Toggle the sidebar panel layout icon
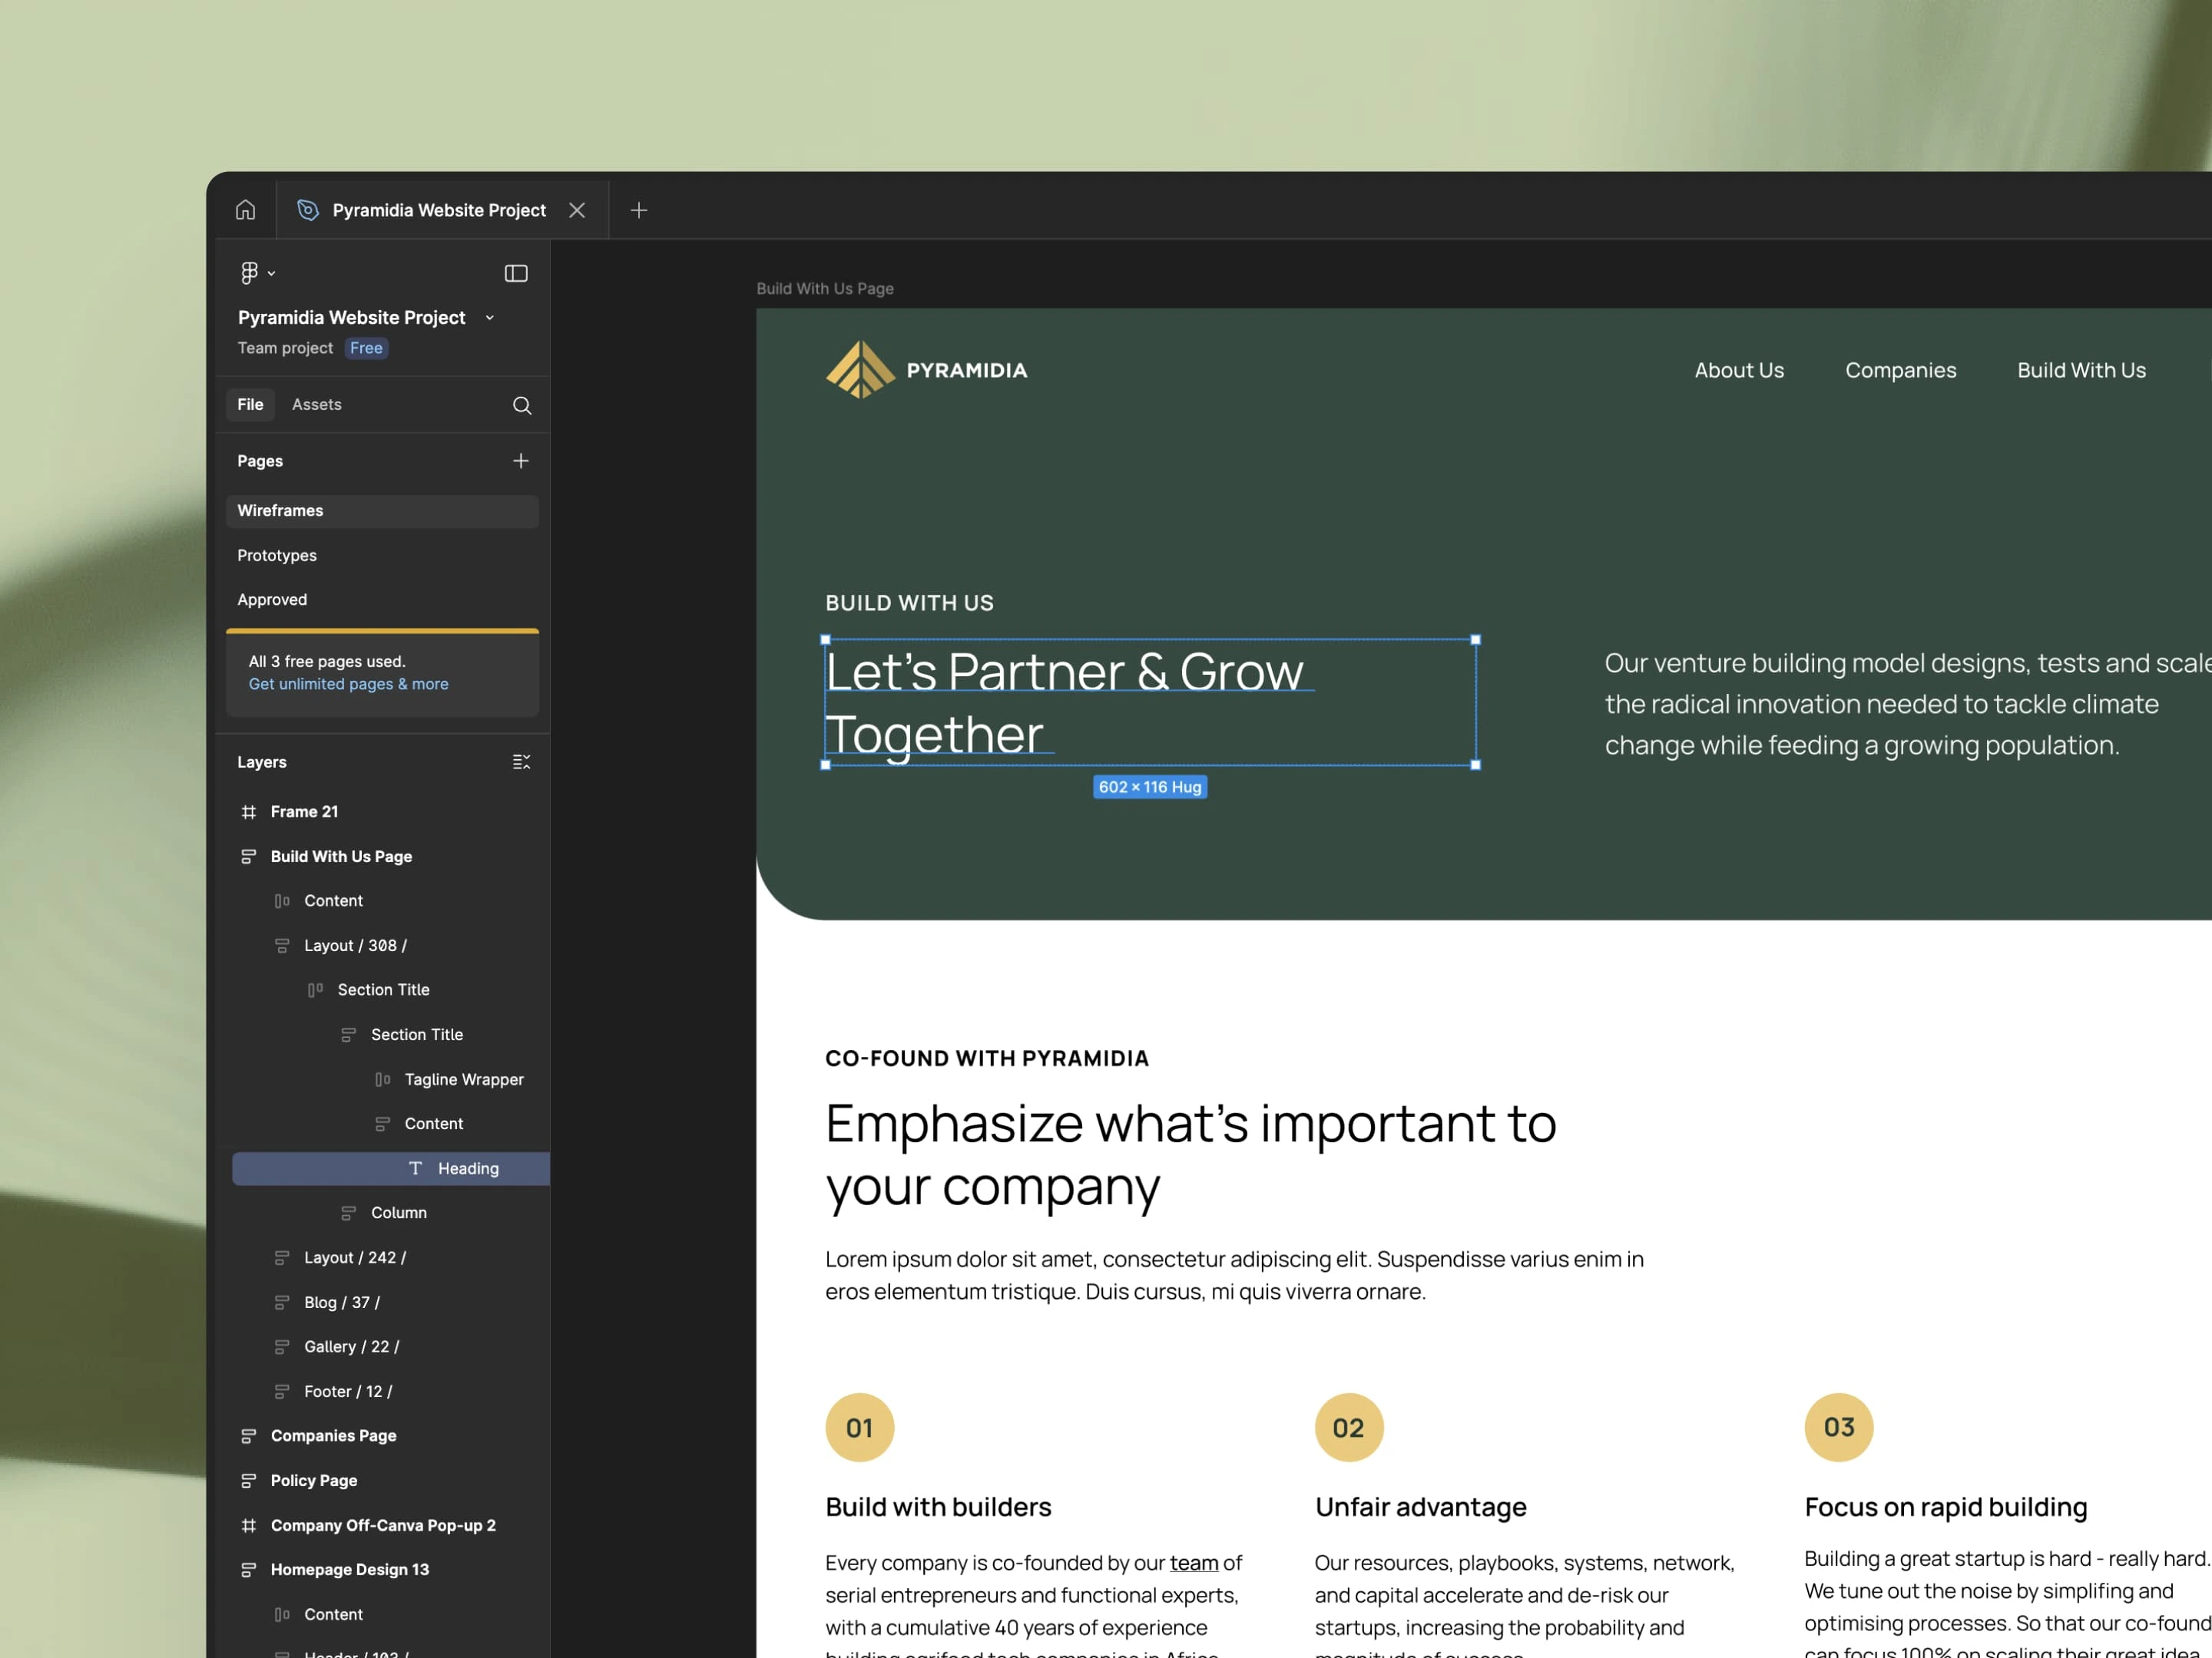The image size is (2212, 1658). tap(516, 272)
